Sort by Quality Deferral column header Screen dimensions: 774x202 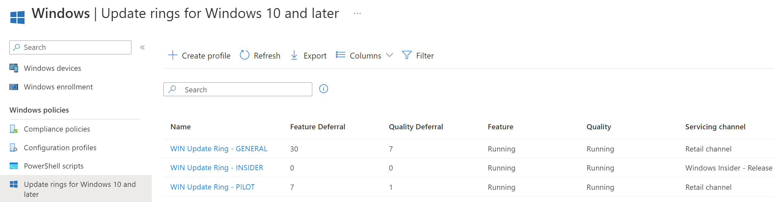pos(416,127)
